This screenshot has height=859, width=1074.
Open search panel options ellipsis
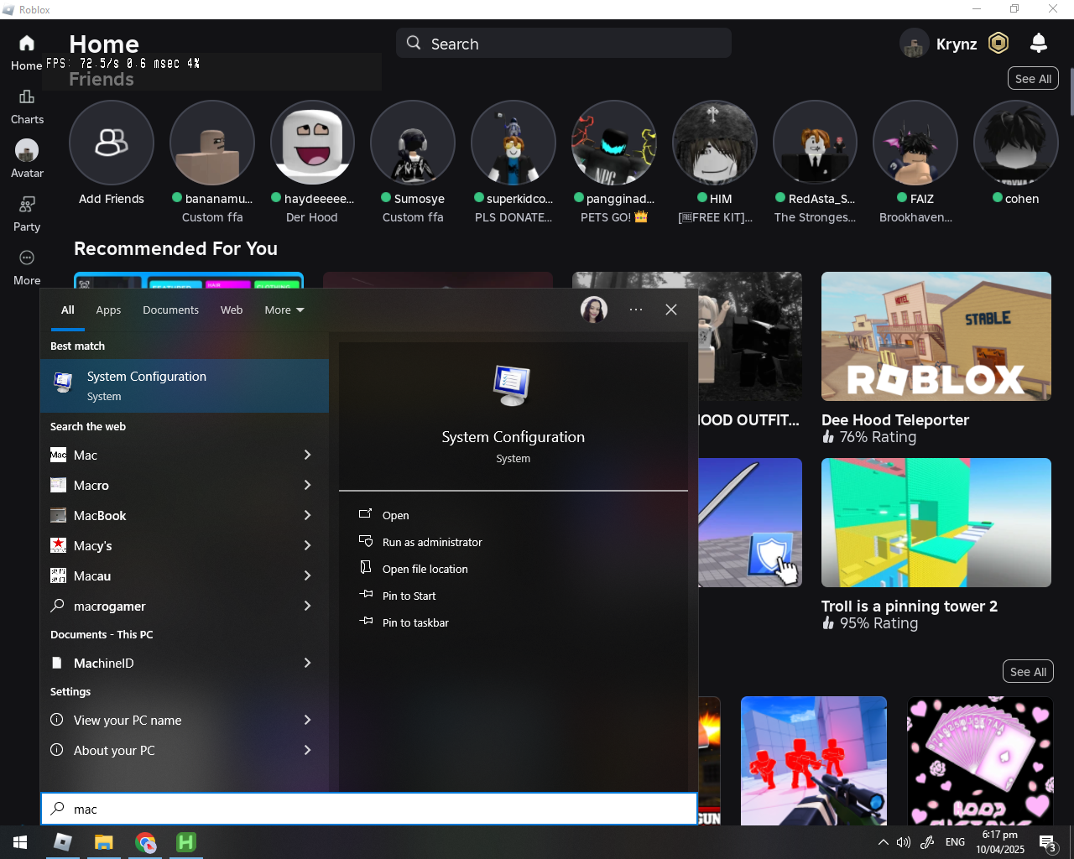(x=636, y=310)
